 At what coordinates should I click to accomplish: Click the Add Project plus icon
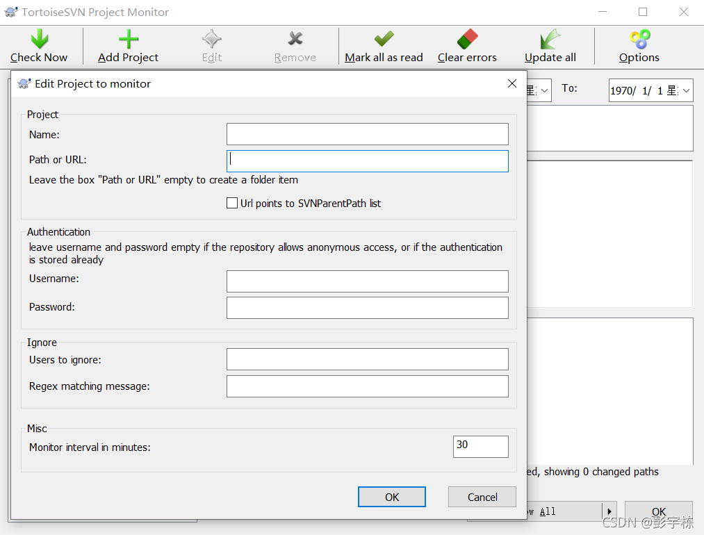point(129,39)
